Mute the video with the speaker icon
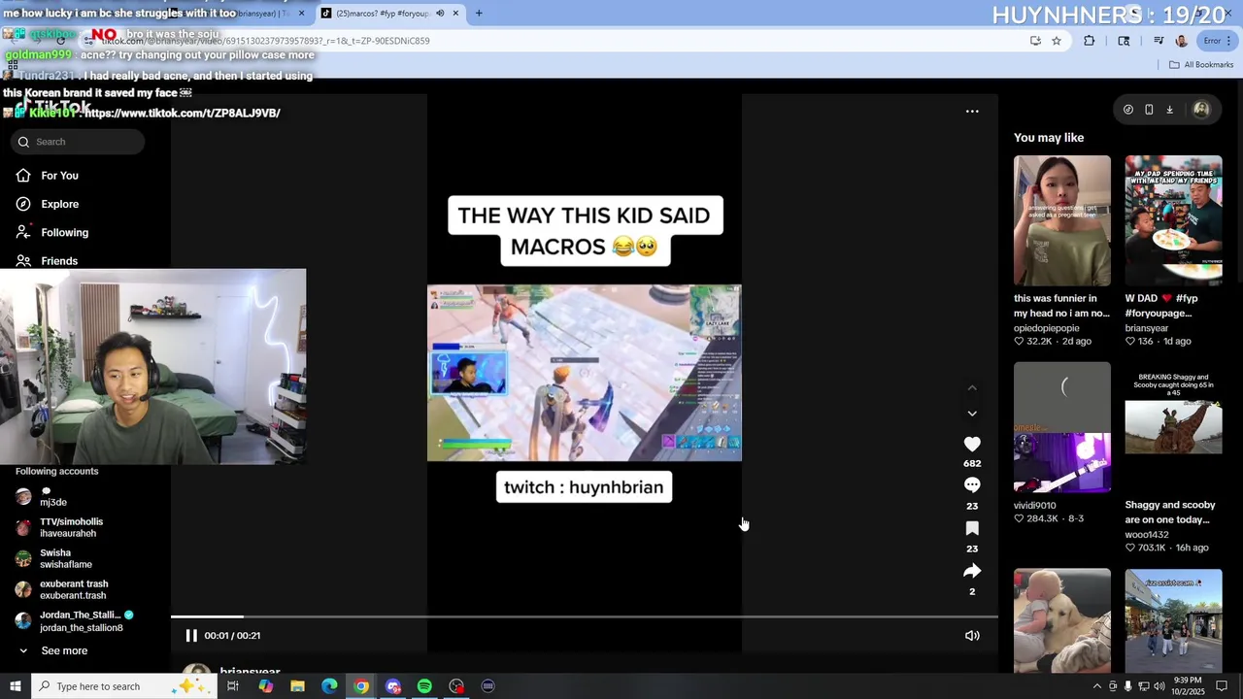 click(x=972, y=635)
